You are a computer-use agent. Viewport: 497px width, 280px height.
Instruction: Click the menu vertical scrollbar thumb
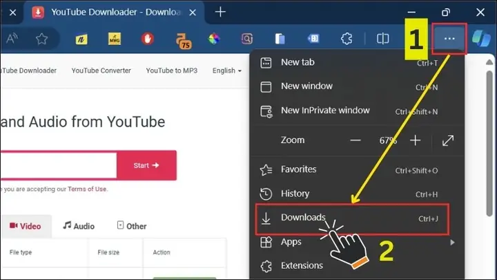(x=489, y=144)
